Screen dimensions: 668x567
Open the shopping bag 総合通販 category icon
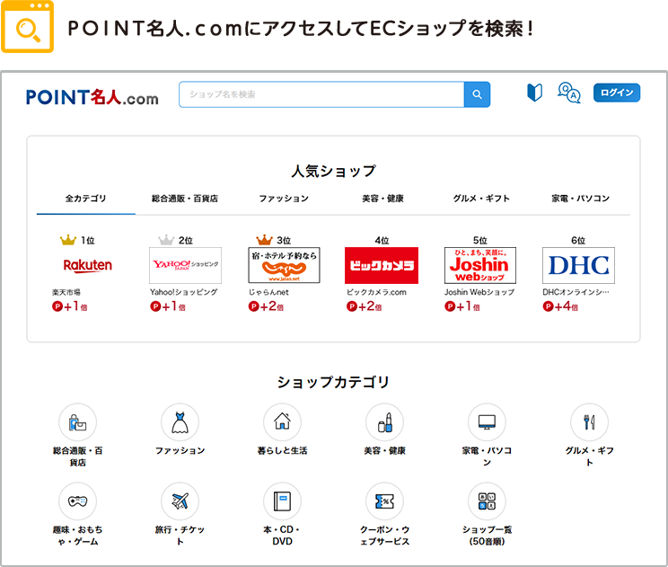(77, 422)
